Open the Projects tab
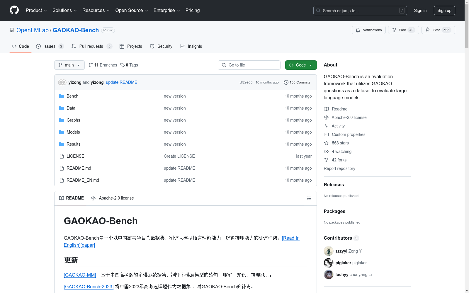Image resolution: width=469 pixels, height=293 pixels. click(131, 46)
